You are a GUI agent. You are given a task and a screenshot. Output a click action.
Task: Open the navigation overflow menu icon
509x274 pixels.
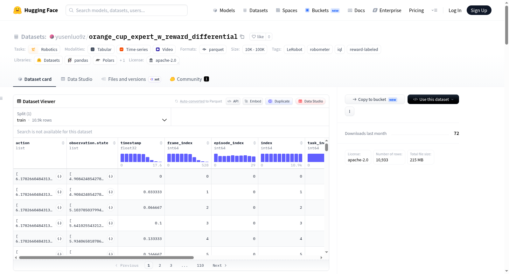[434, 10]
